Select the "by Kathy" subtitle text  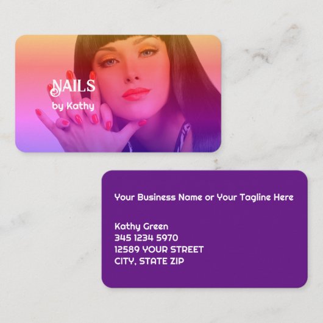point(73,106)
